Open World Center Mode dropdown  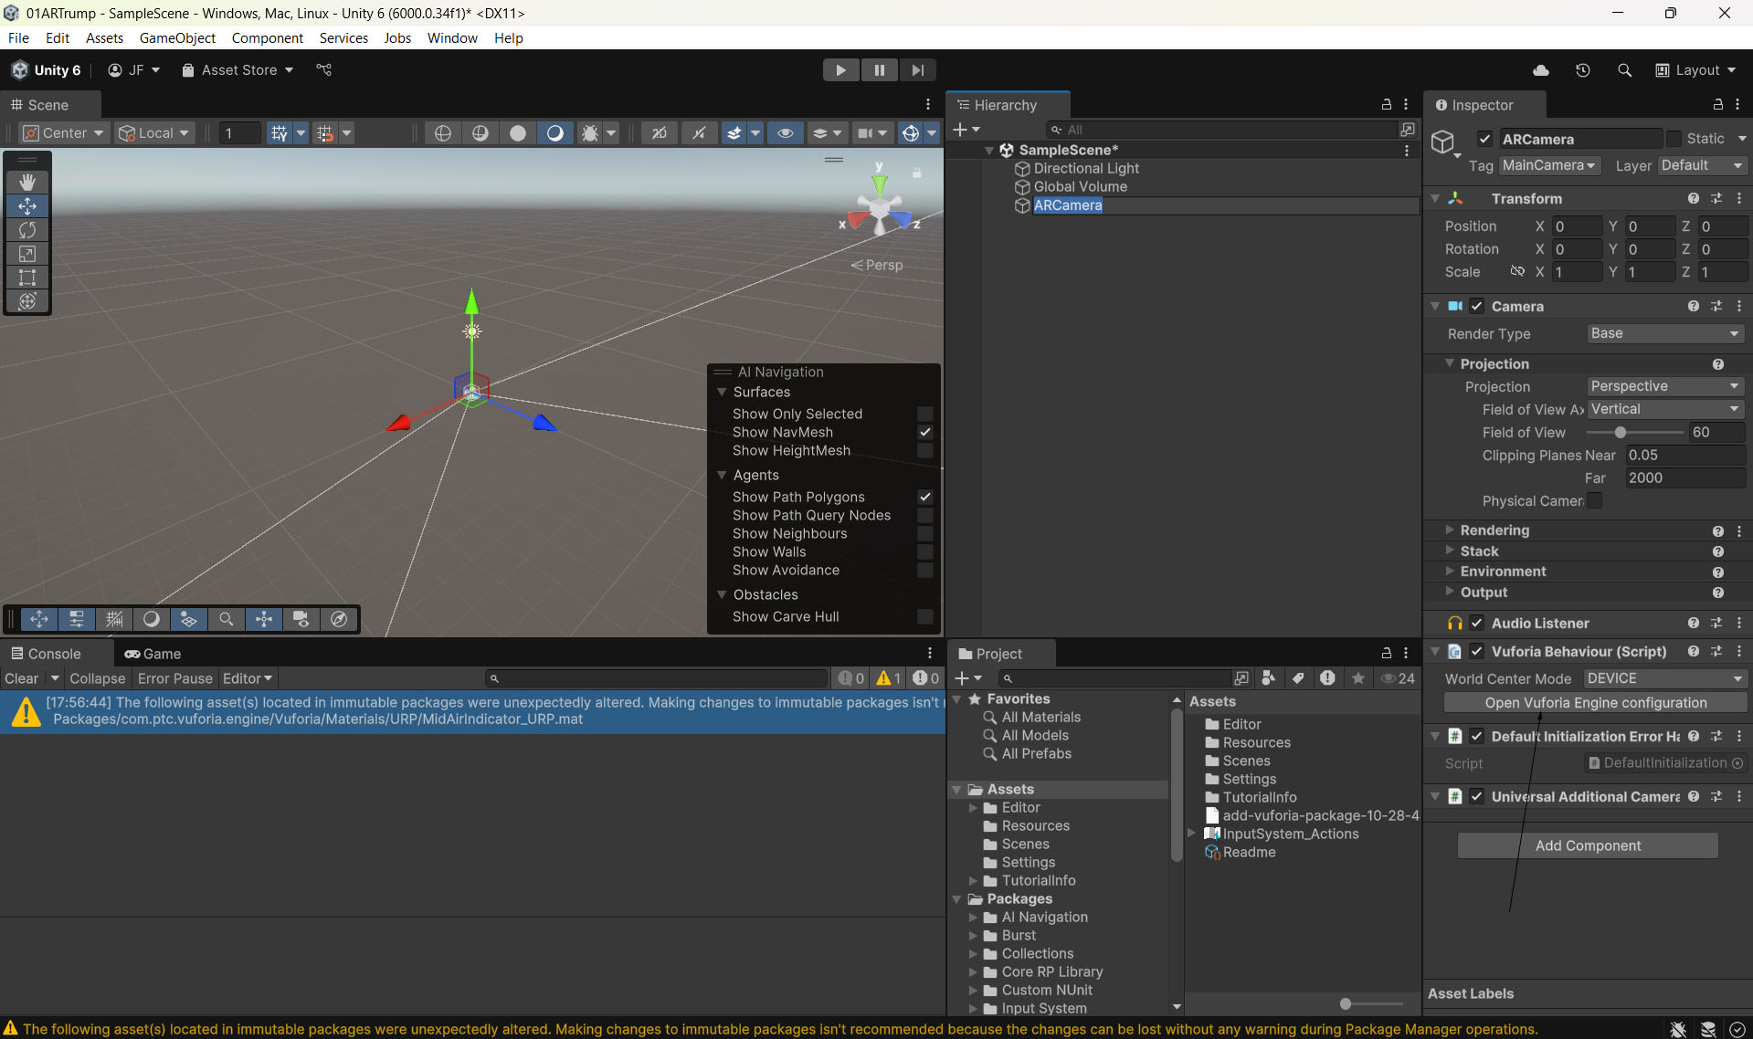point(1664,678)
